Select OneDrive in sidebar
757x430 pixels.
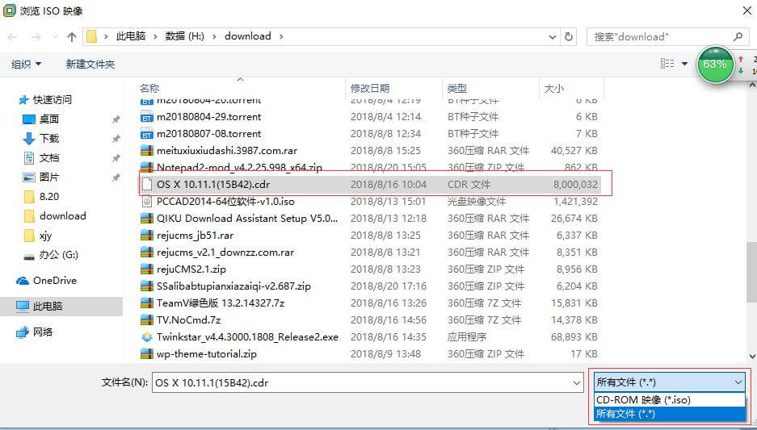click(x=55, y=281)
